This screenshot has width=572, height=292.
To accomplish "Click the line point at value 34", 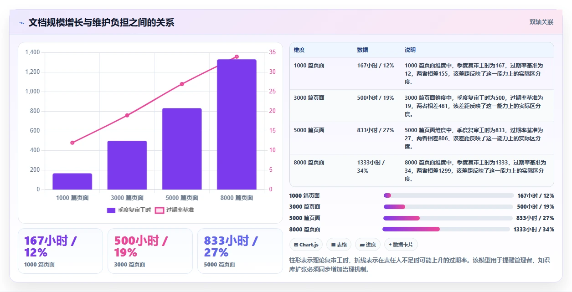I will coord(237,56).
